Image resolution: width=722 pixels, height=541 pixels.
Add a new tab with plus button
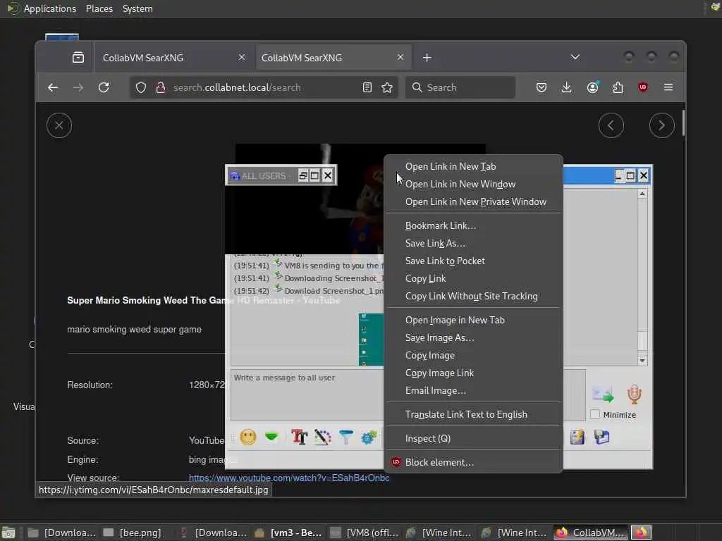427,58
